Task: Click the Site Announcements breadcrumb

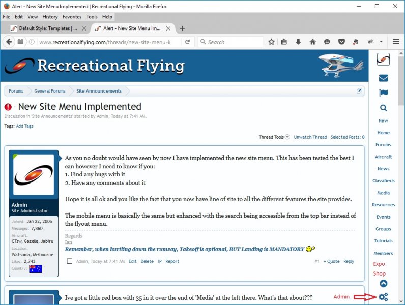Action: (x=99, y=91)
